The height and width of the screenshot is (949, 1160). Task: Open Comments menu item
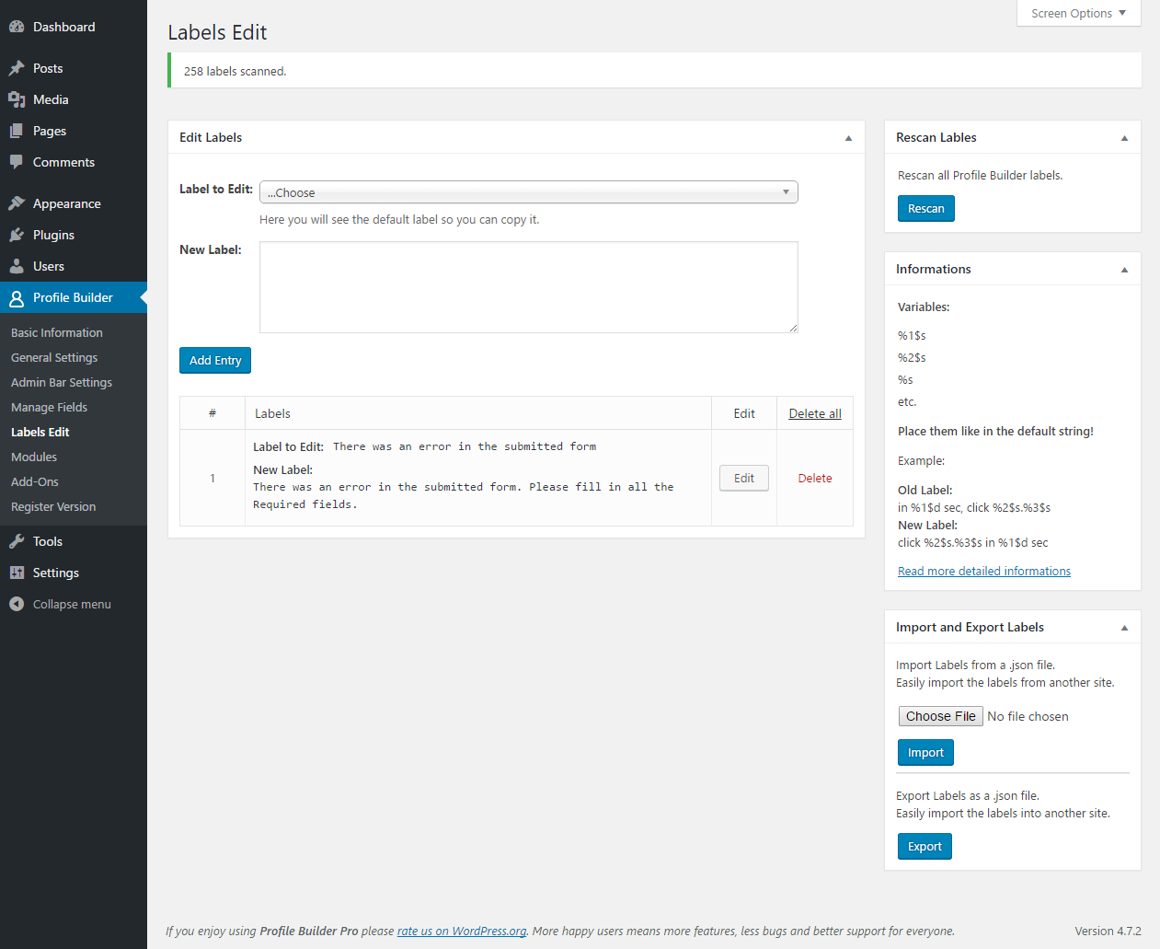(74, 162)
